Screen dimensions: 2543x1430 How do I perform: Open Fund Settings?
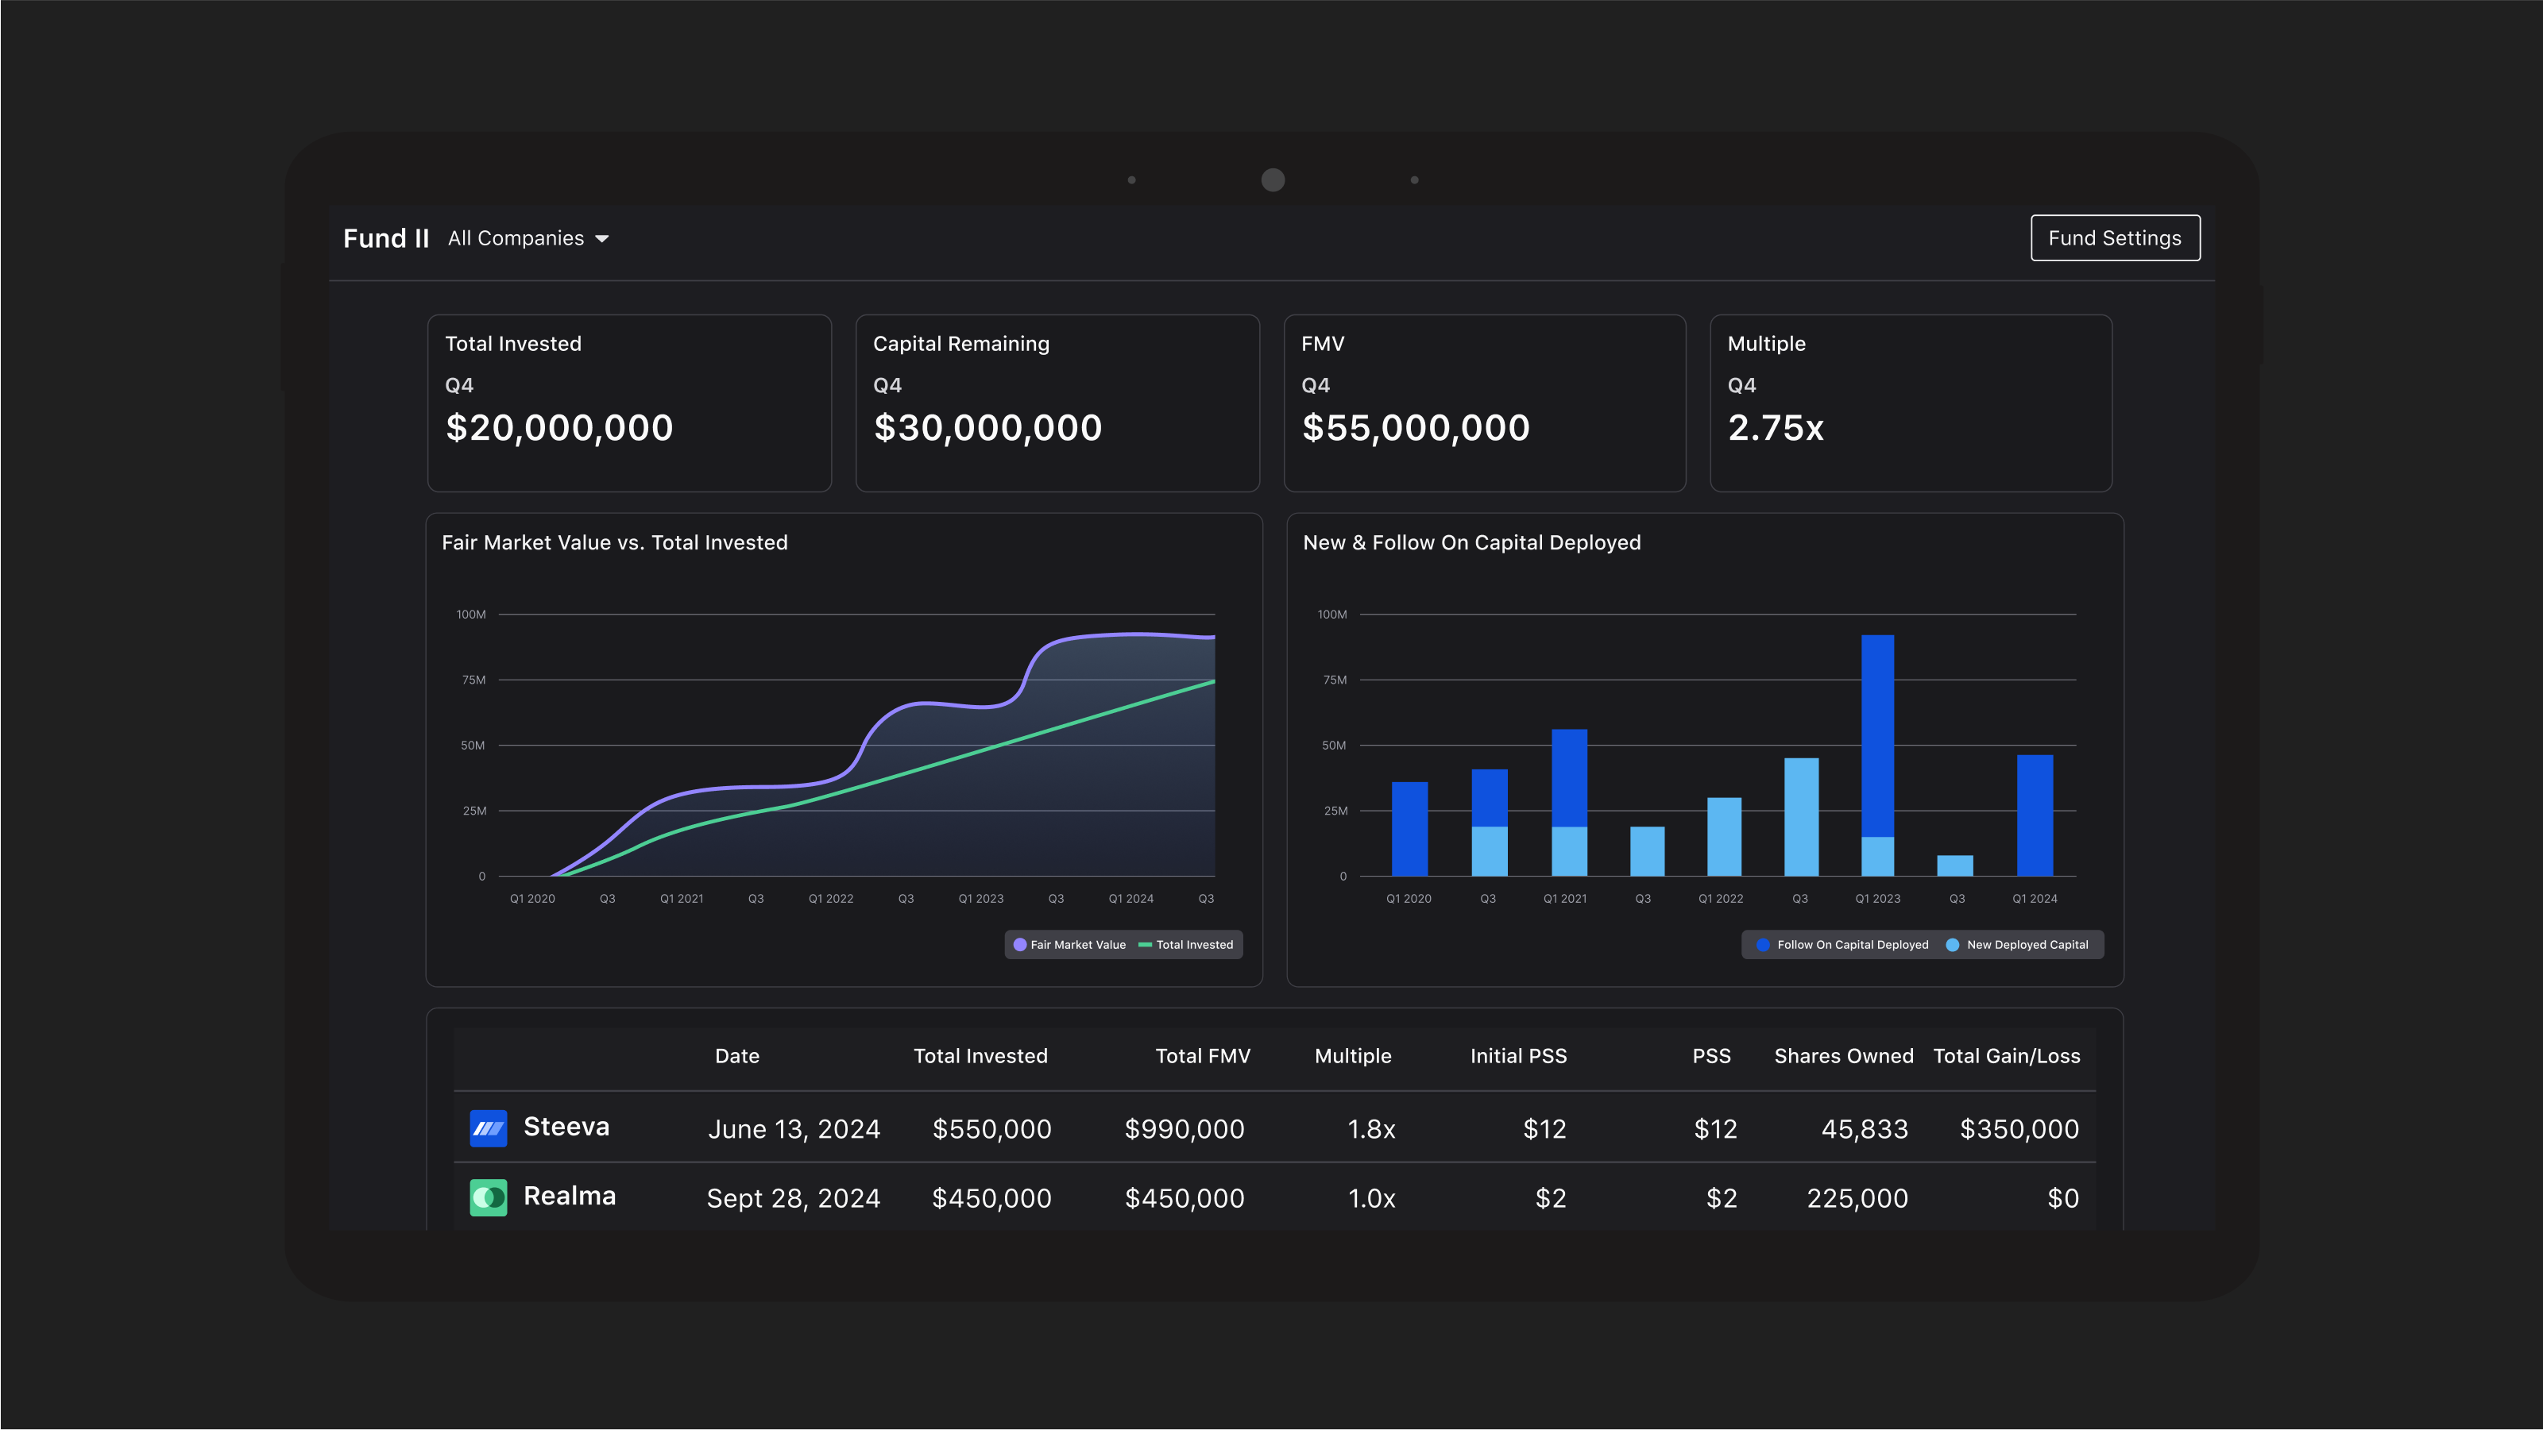click(x=2115, y=238)
